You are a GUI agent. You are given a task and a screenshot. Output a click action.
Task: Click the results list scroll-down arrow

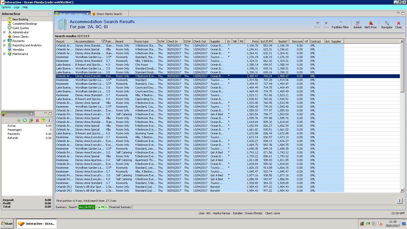(x=402, y=190)
